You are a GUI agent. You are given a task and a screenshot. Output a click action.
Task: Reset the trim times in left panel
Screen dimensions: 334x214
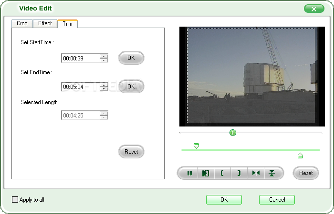[131, 152]
